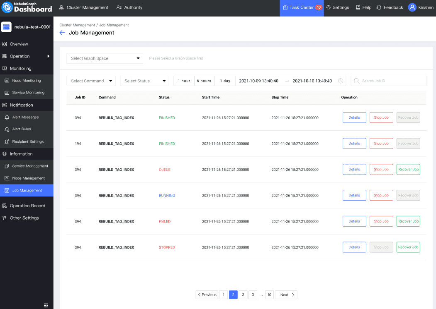Click the Authority user-list icon

[119, 7]
